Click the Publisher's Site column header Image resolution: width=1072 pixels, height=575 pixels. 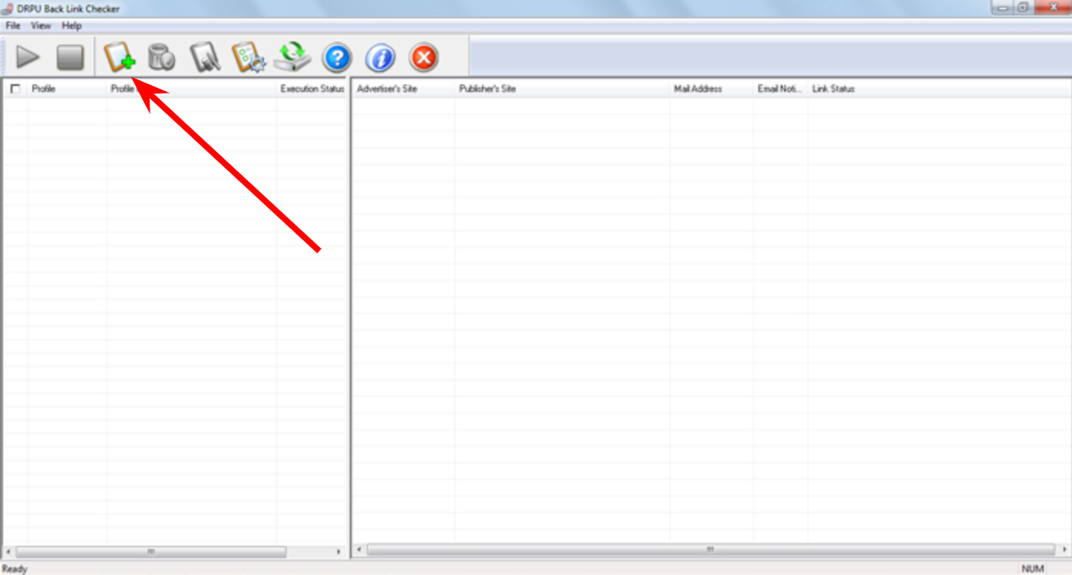pos(562,89)
